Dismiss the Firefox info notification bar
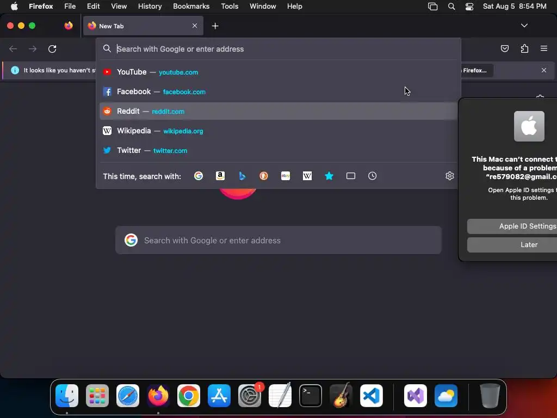557x418 pixels. coord(544,70)
